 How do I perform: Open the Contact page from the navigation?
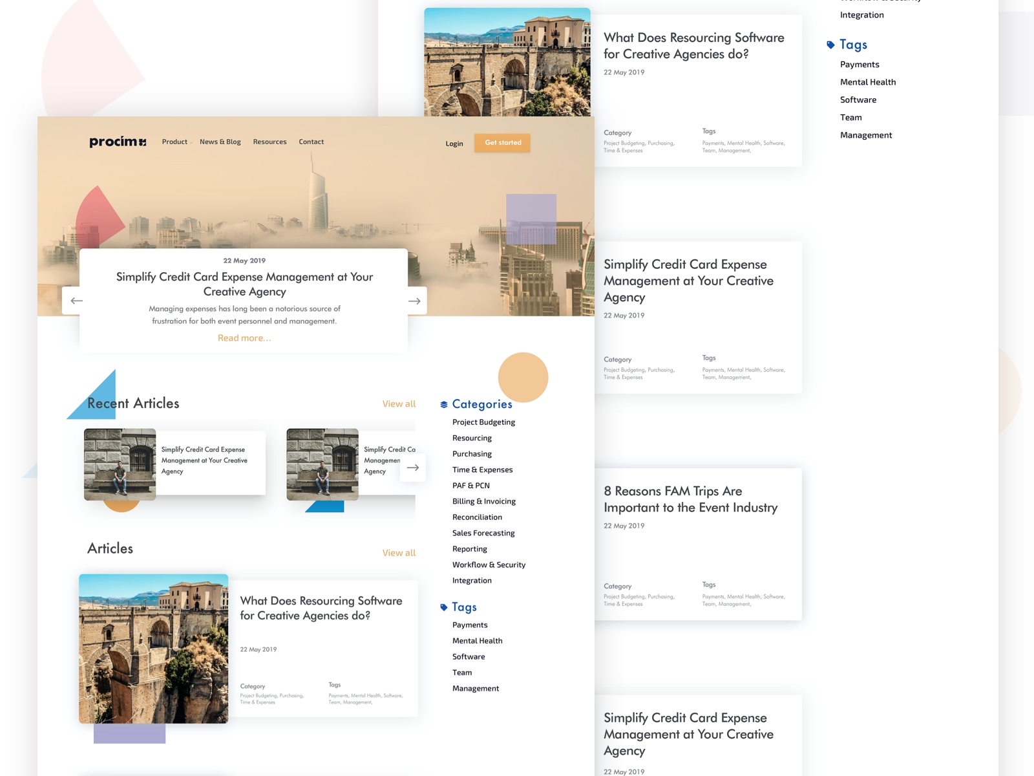[311, 142]
